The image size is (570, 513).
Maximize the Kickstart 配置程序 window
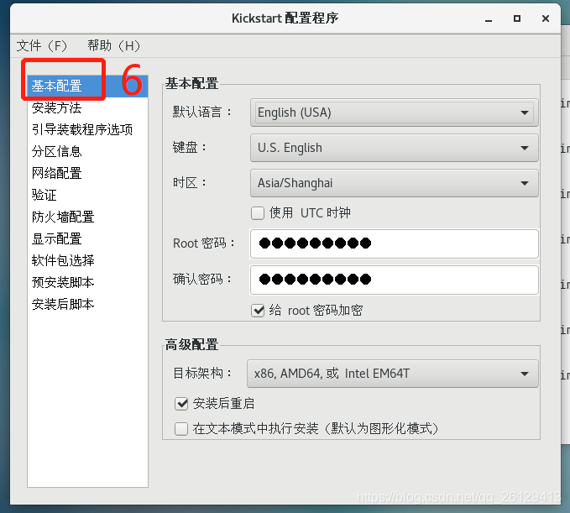pos(517,18)
